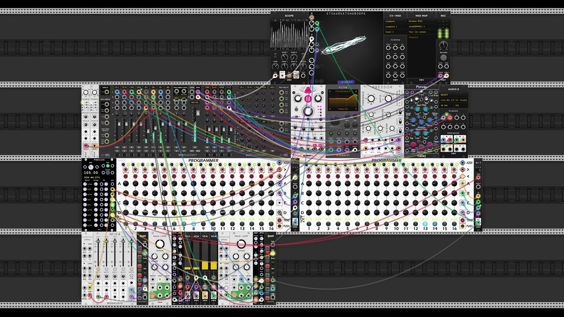This screenshot has height=317, width=564.
Task: Mute the CO-L track in MixMaster
Action: click(x=117, y=147)
